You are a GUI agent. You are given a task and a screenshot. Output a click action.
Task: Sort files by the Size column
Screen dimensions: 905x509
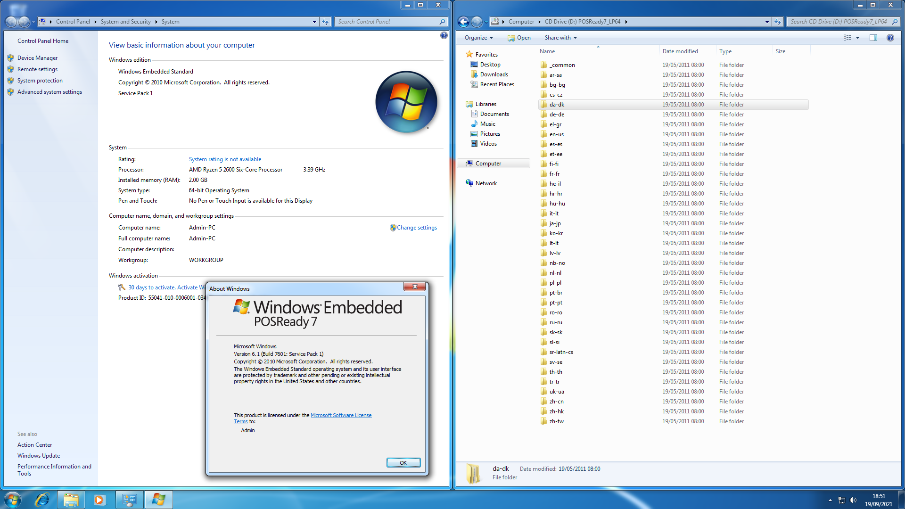click(x=791, y=51)
